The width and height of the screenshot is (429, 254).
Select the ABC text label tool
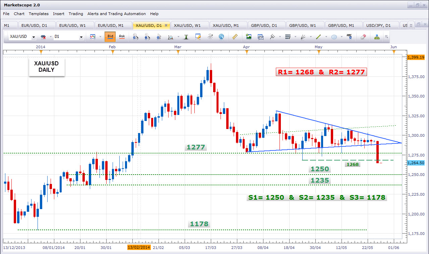[349, 37]
